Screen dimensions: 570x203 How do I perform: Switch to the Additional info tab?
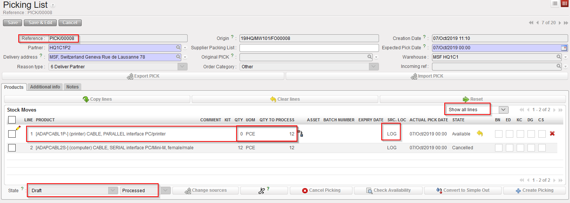(45, 87)
